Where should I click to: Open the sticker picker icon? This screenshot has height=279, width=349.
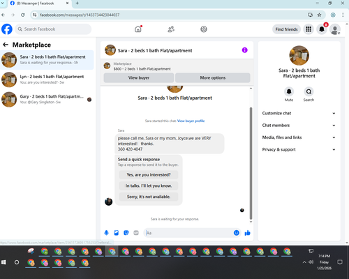[126, 233]
